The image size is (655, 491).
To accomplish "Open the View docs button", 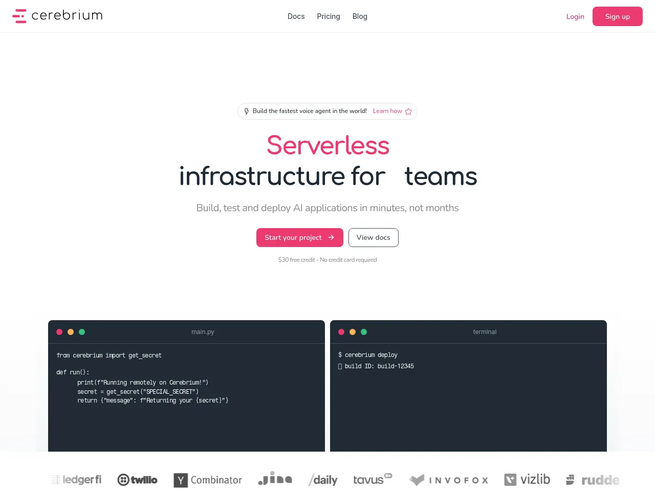I will click(x=373, y=237).
